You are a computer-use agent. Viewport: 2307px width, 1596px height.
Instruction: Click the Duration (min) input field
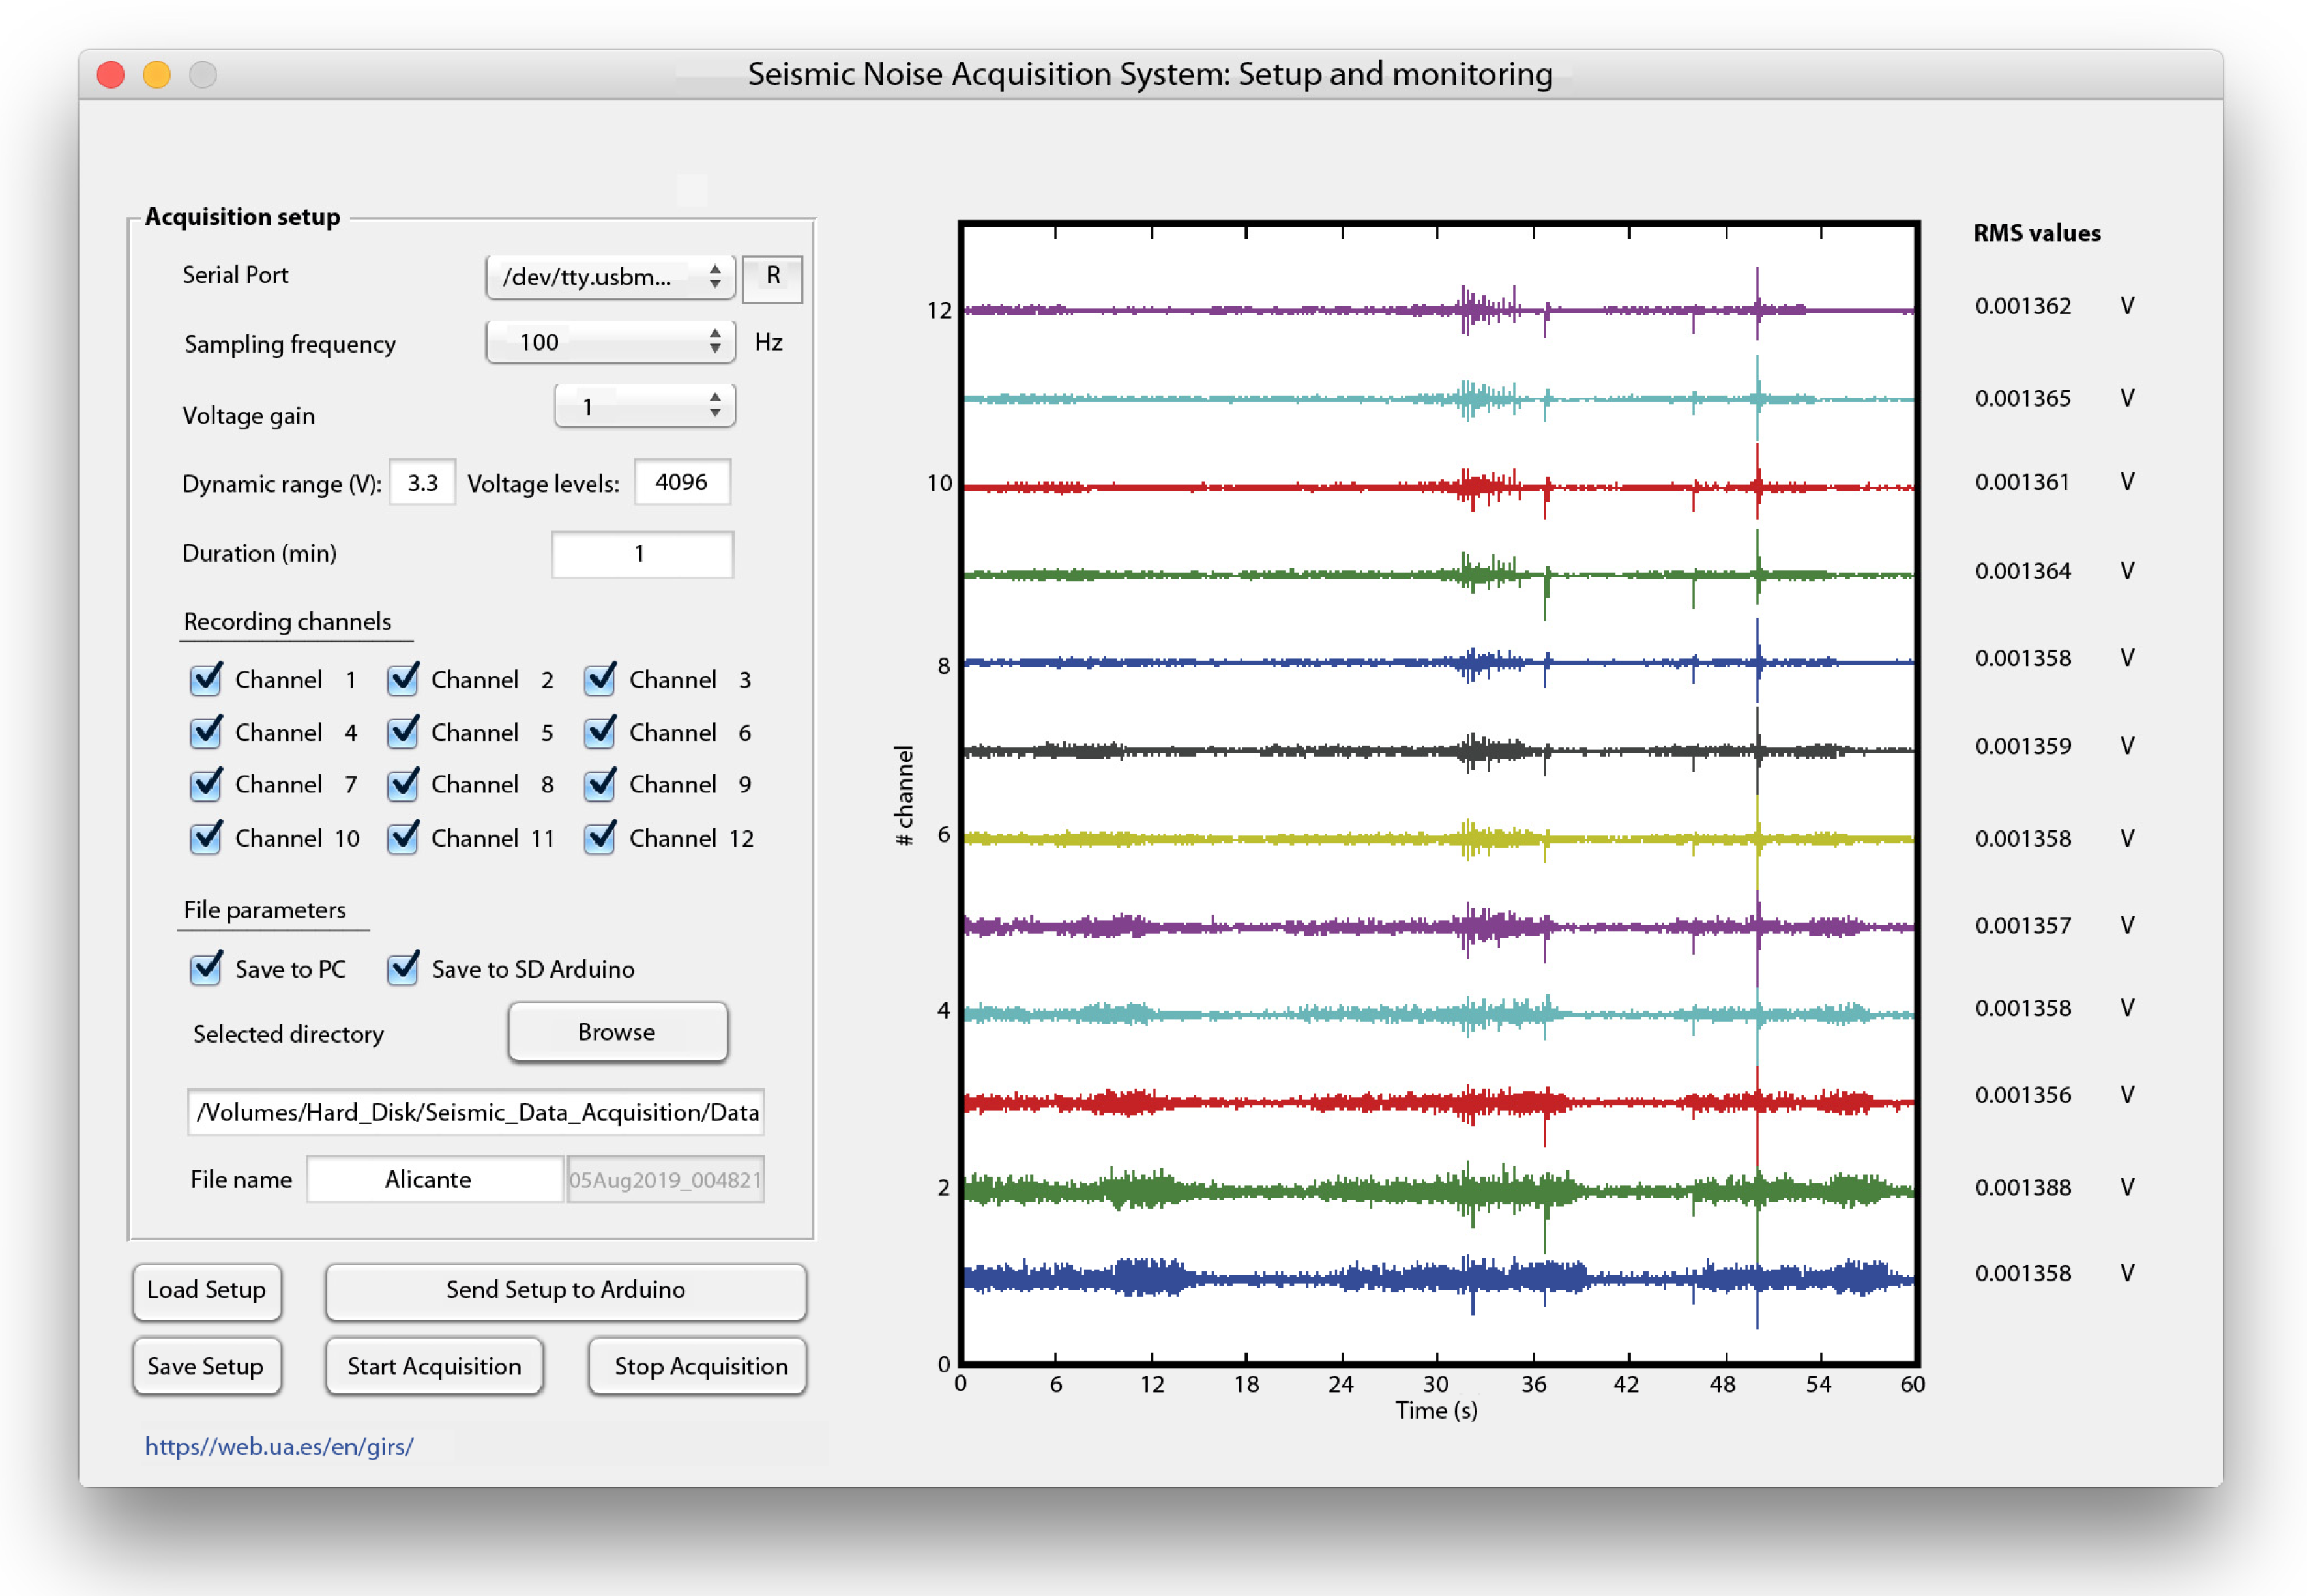pos(642,554)
